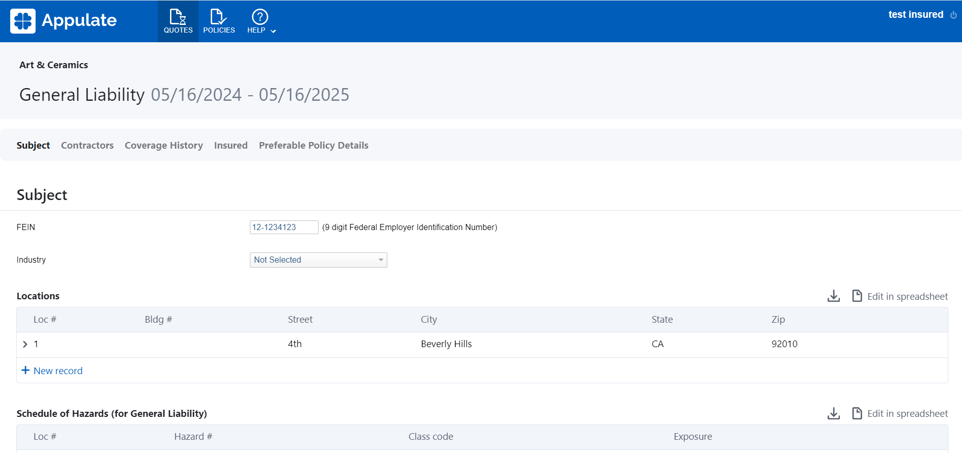The height and width of the screenshot is (453, 962).
Task: Expand the Help menu arrow
Action: coord(273,32)
